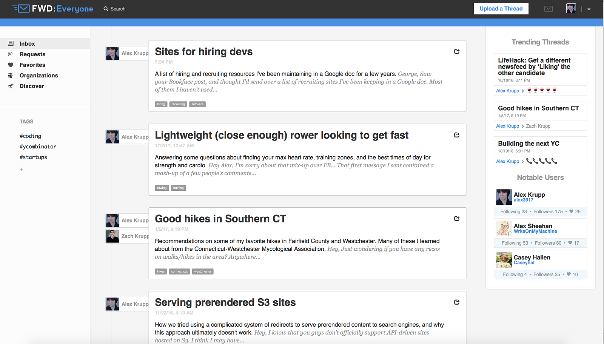
Task: Open trending thread Good hikes in Southern CT
Action: 538,108
